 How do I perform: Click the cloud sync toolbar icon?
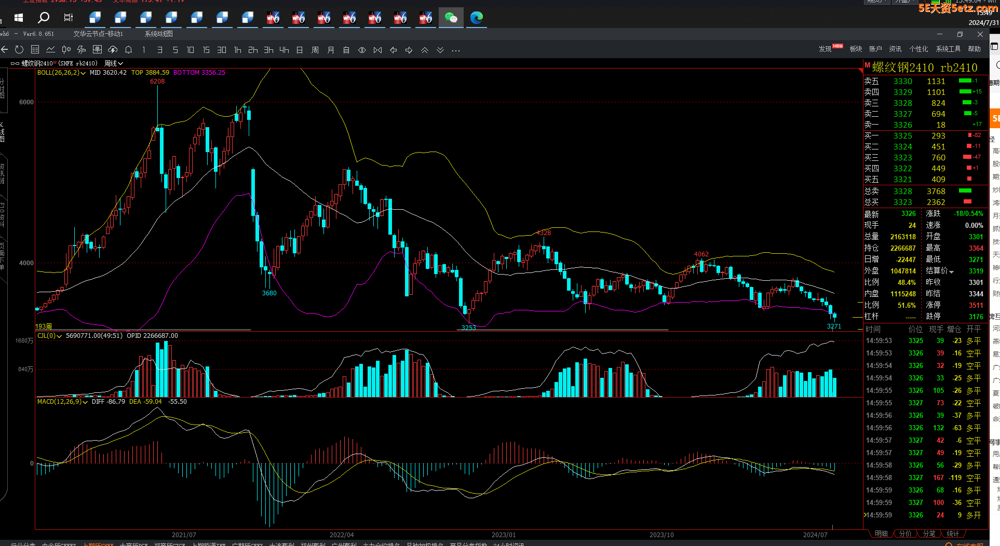tap(113, 50)
